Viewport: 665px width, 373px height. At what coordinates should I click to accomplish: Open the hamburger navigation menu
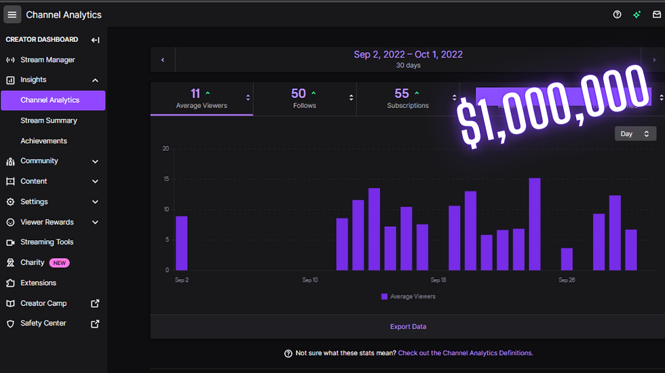click(x=12, y=15)
